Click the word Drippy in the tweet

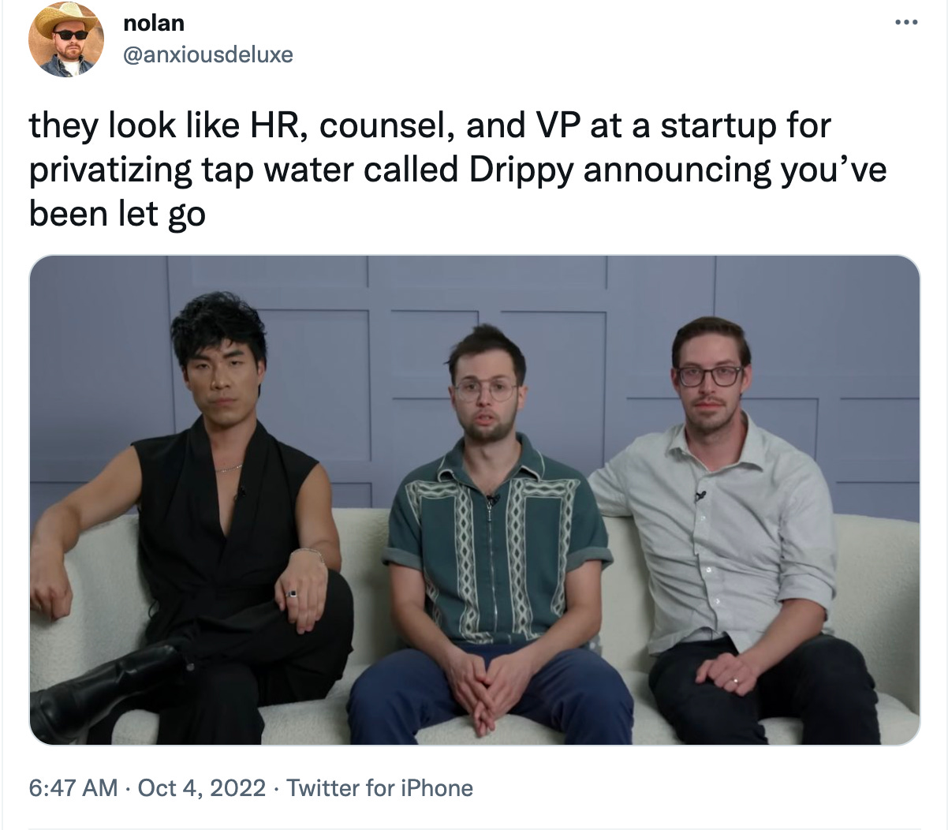click(521, 170)
